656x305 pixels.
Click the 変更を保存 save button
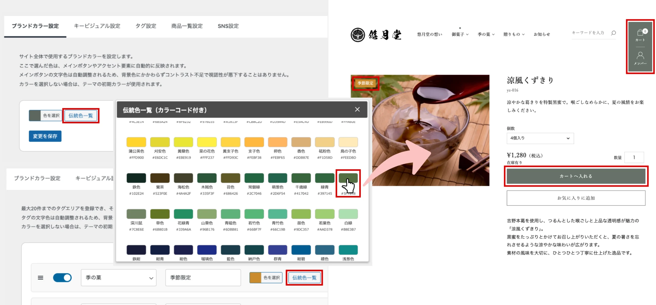(45, 136)
